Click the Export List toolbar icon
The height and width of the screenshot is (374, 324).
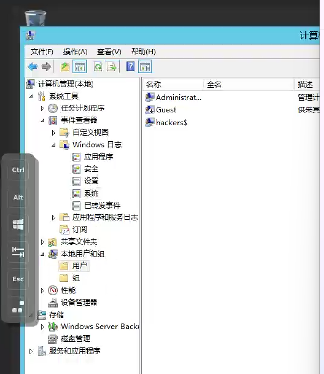point(112,67)
